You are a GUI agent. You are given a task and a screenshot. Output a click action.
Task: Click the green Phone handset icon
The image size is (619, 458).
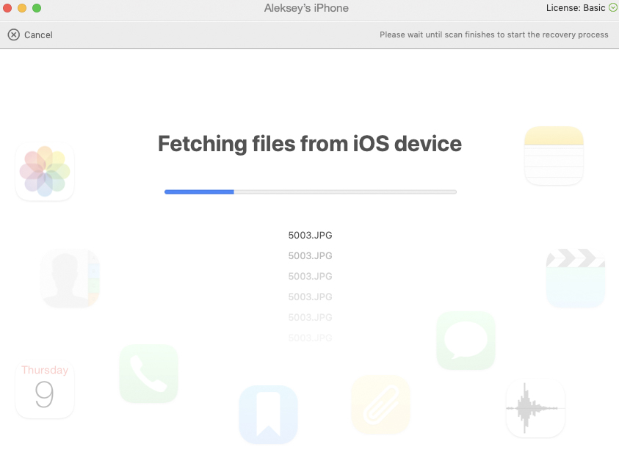coord(148,374)
